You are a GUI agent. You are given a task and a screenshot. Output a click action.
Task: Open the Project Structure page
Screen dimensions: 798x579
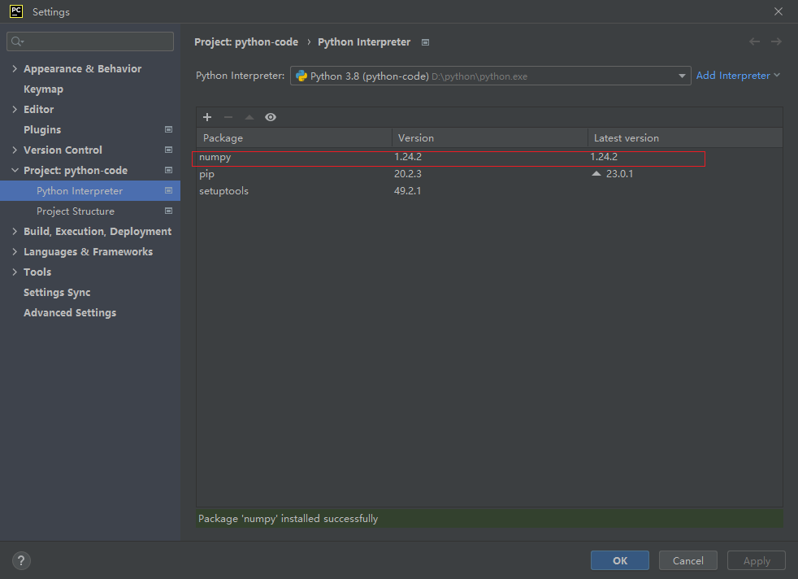coord(76,211)
